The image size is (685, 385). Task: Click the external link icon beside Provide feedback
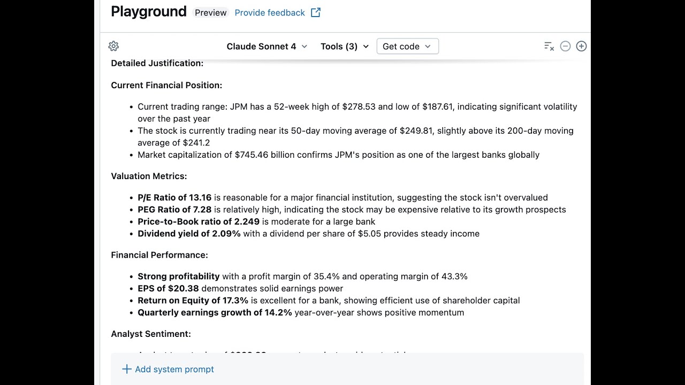click(316, 12)
